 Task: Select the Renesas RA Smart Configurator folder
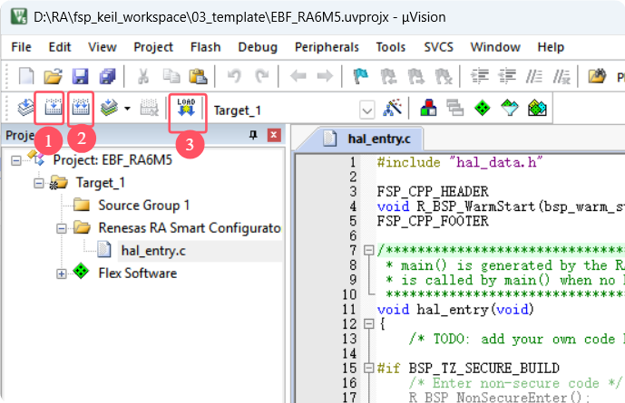tap(190, 228)
